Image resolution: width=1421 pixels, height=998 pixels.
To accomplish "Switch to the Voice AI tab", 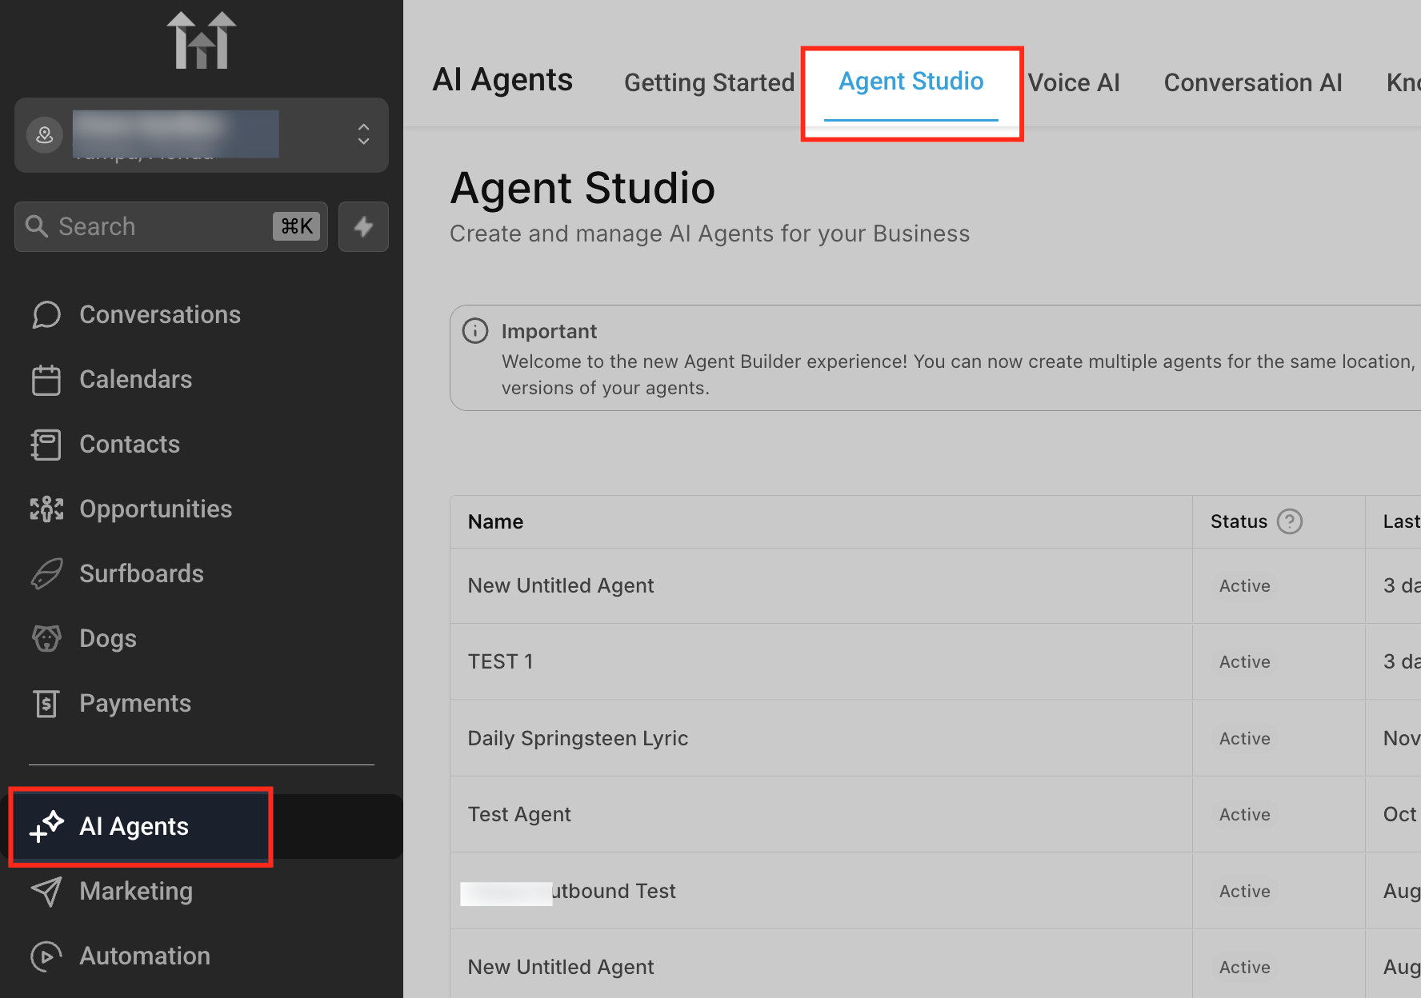I will [x=1074, y=82].
